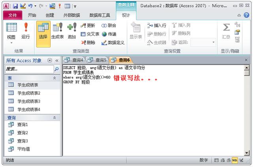Choose the 生成表 make-table query
Screen dimensions: 253x167
57,31
